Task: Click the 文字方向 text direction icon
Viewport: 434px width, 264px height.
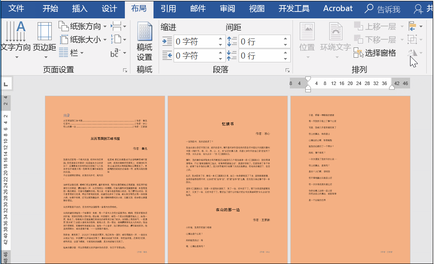Action: 15,36
